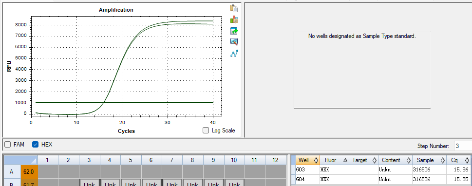This screenshot has height=186, width=472.
Task: Check the FAM fluorophore box
Action: pyautogui.click(x=8, y=145)
